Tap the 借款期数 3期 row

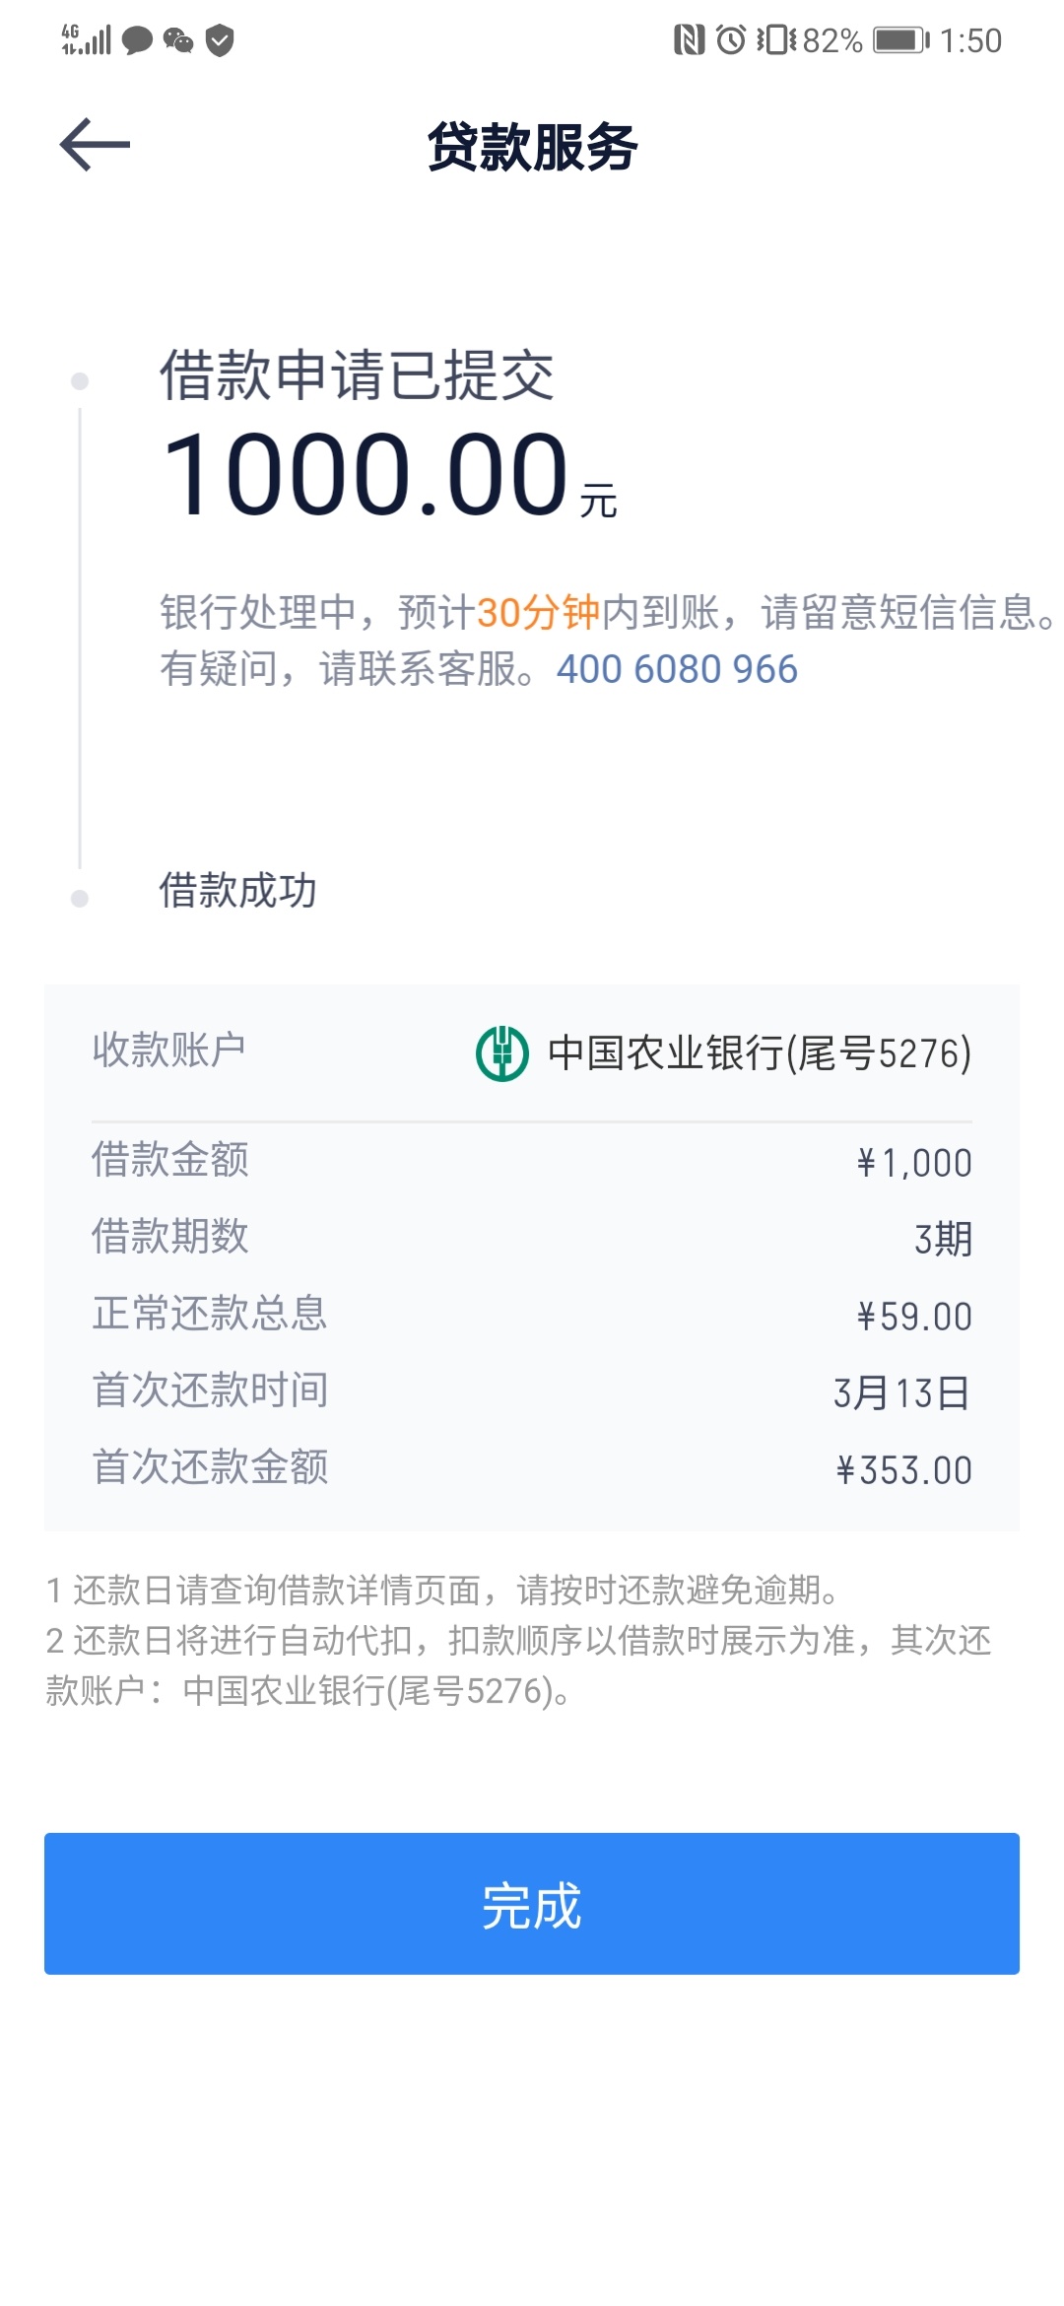(532, 1238)
